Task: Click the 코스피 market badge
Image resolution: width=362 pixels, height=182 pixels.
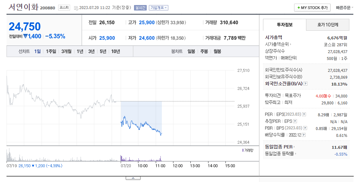Action: [64, 8]
